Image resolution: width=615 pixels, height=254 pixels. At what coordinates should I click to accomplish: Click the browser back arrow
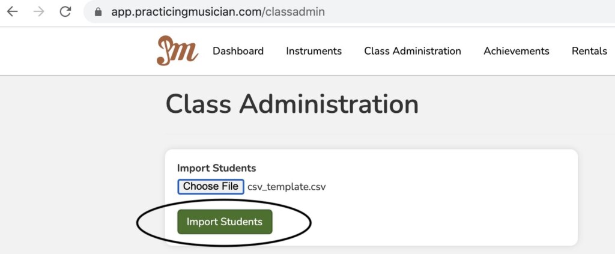(x=12, y=11)
